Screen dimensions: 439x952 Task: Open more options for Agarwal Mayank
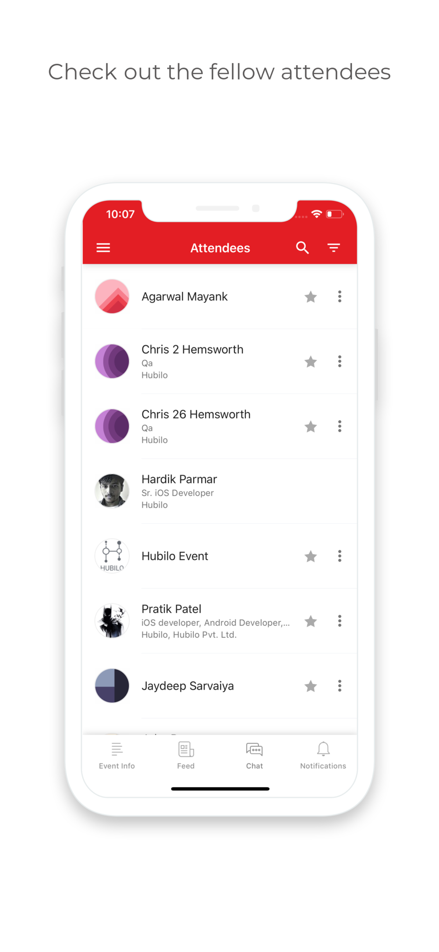(340, 297)
